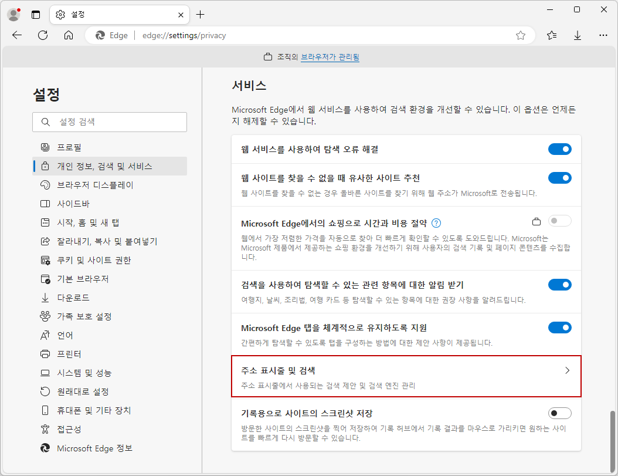This screenshot has width=618, height=476.
Task: Click the 프린터 sidebar icon
Action: click(x=45, y=354)
